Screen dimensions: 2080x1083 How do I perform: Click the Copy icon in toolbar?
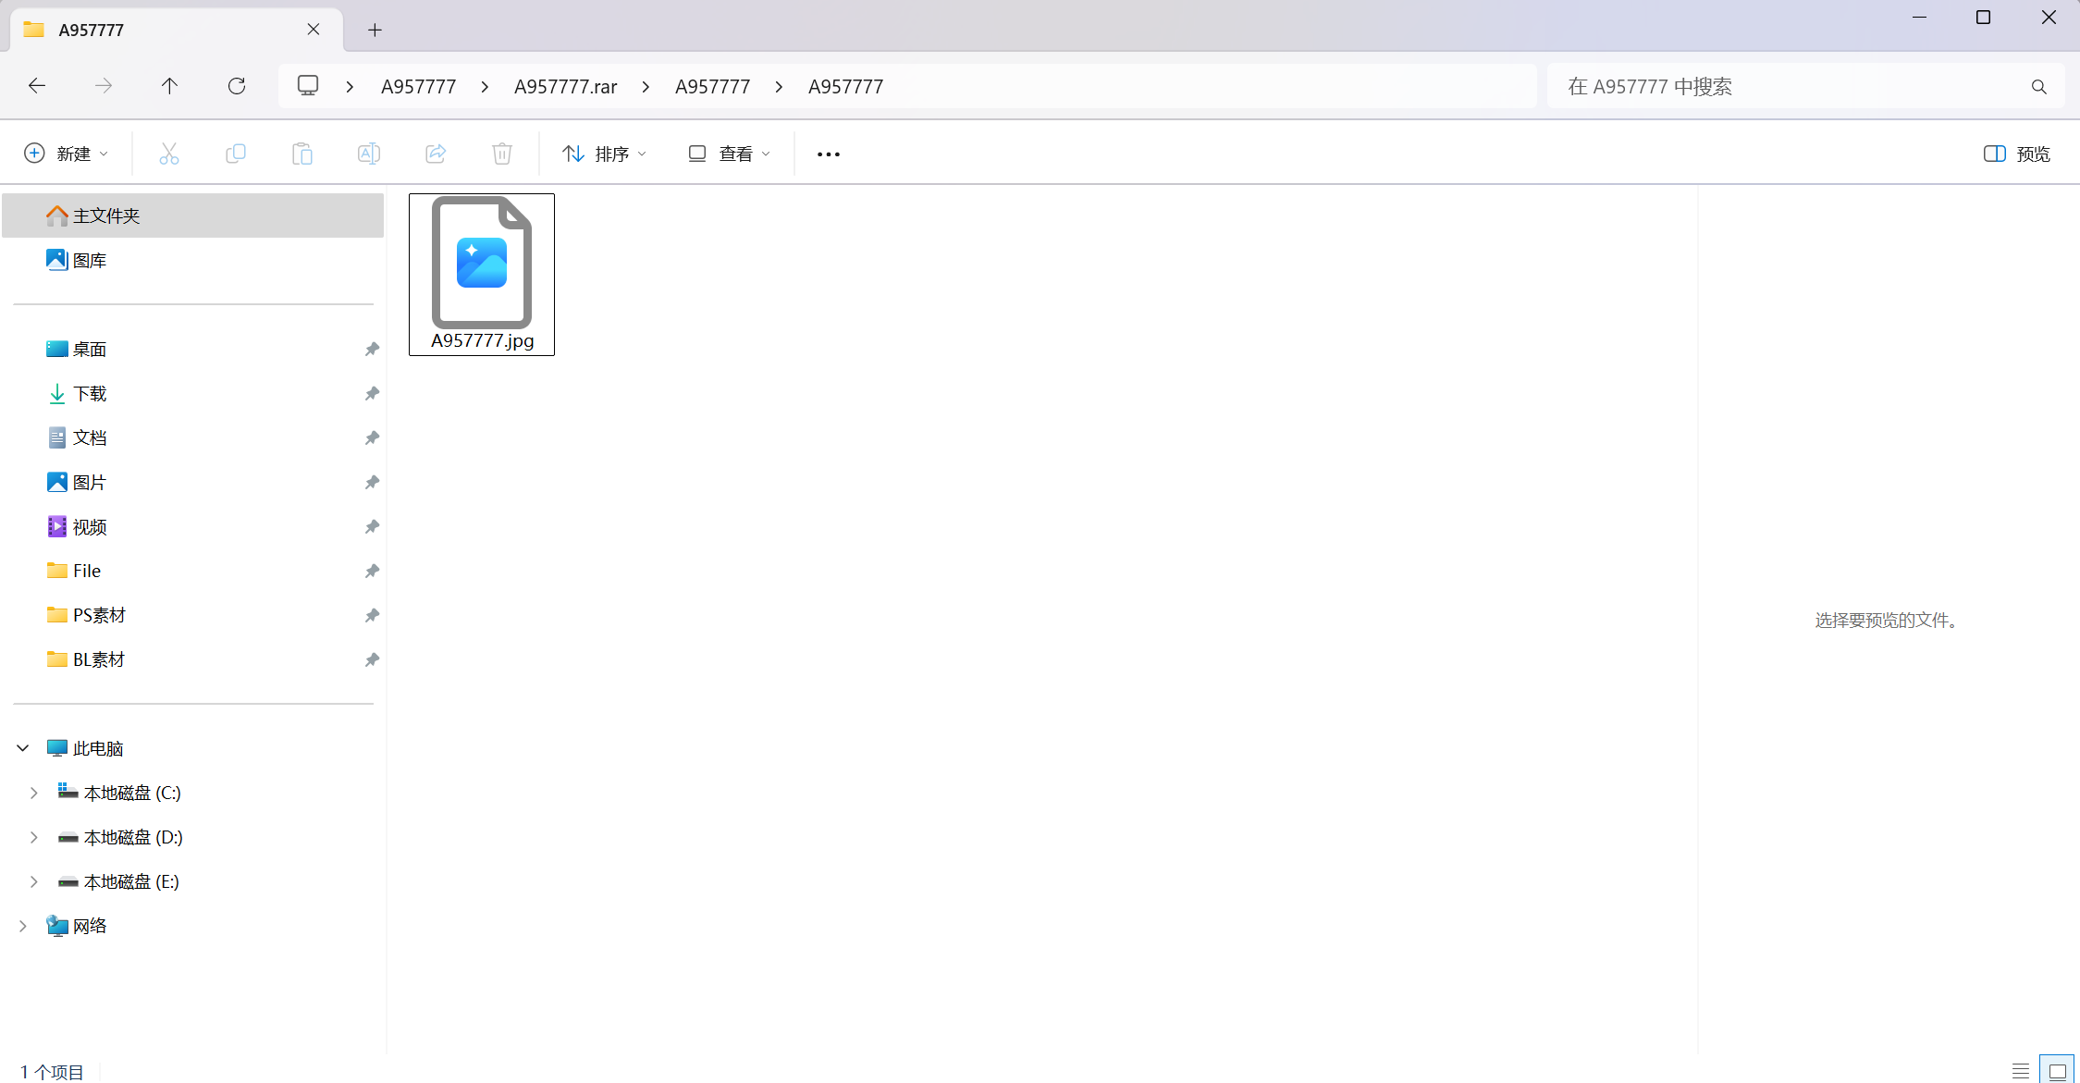(235, 154)
